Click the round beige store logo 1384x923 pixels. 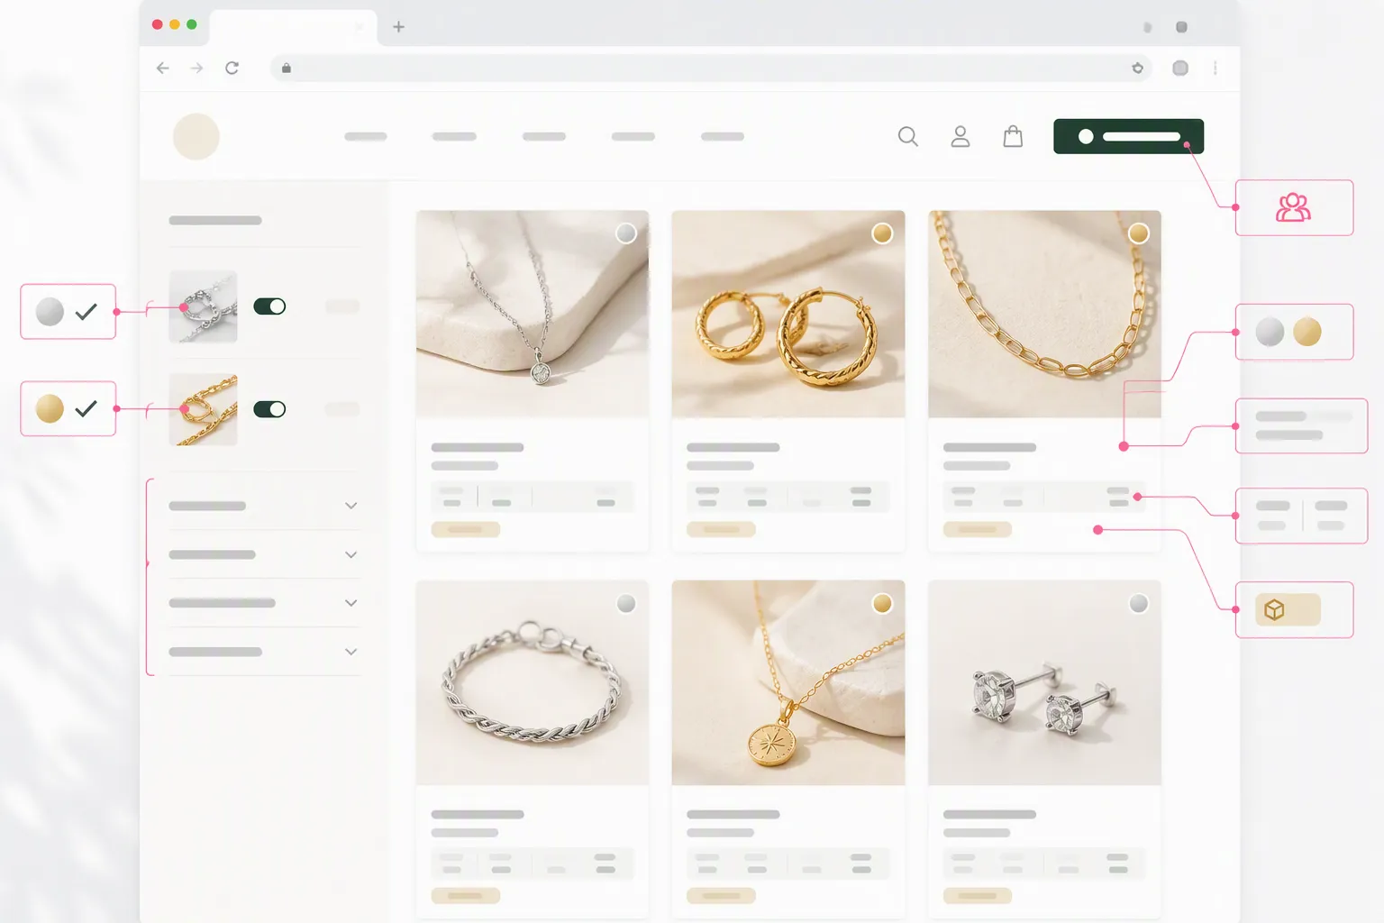(196, 136)
